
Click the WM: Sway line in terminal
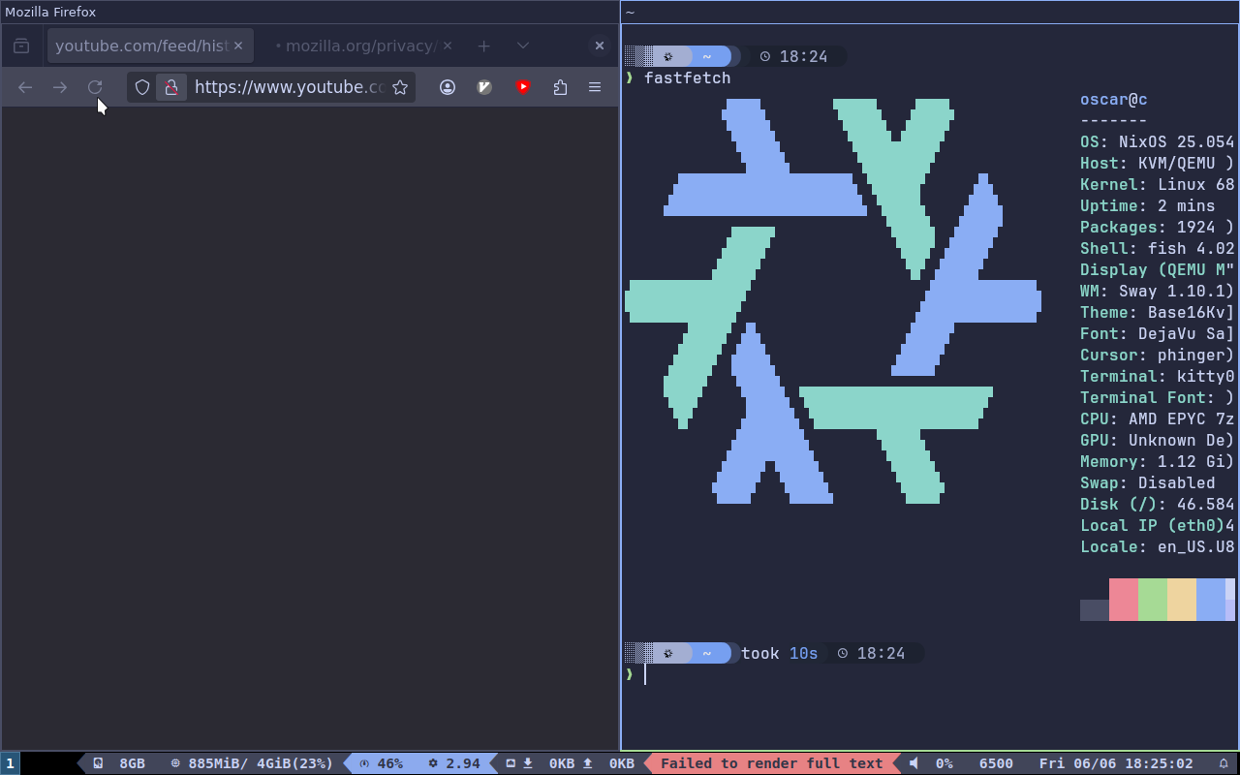(x=1158, y=291)
